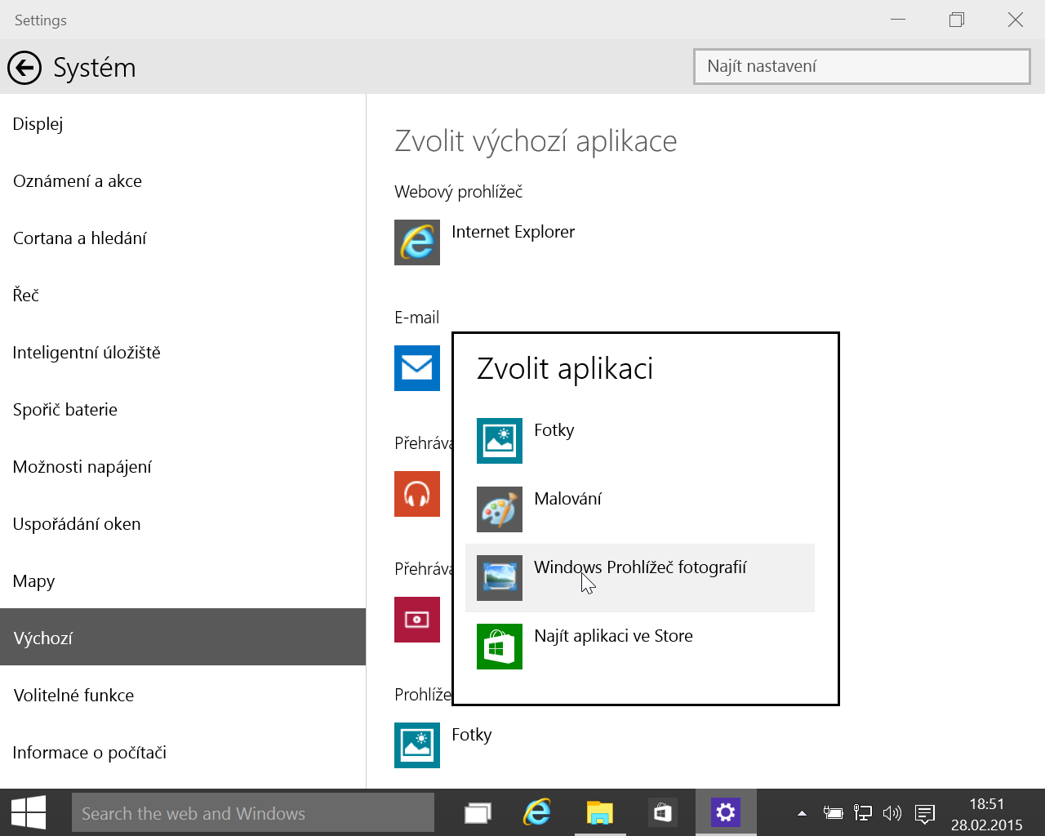Open the Windows Start button
The height and width of the screenshot is (836, 1045).
[x=29, y=813]
